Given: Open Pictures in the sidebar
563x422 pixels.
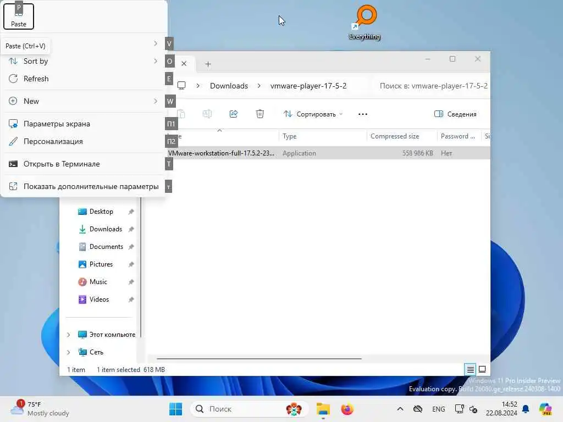Looking at the screenshot, I should click(101, 264).
